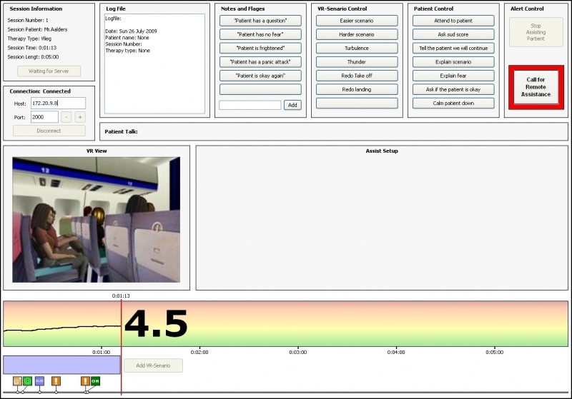The width and height of the screenshot is (572, 399).
Task: Click the 0:05:00 timeline label
Action: (x=494, y=353)
